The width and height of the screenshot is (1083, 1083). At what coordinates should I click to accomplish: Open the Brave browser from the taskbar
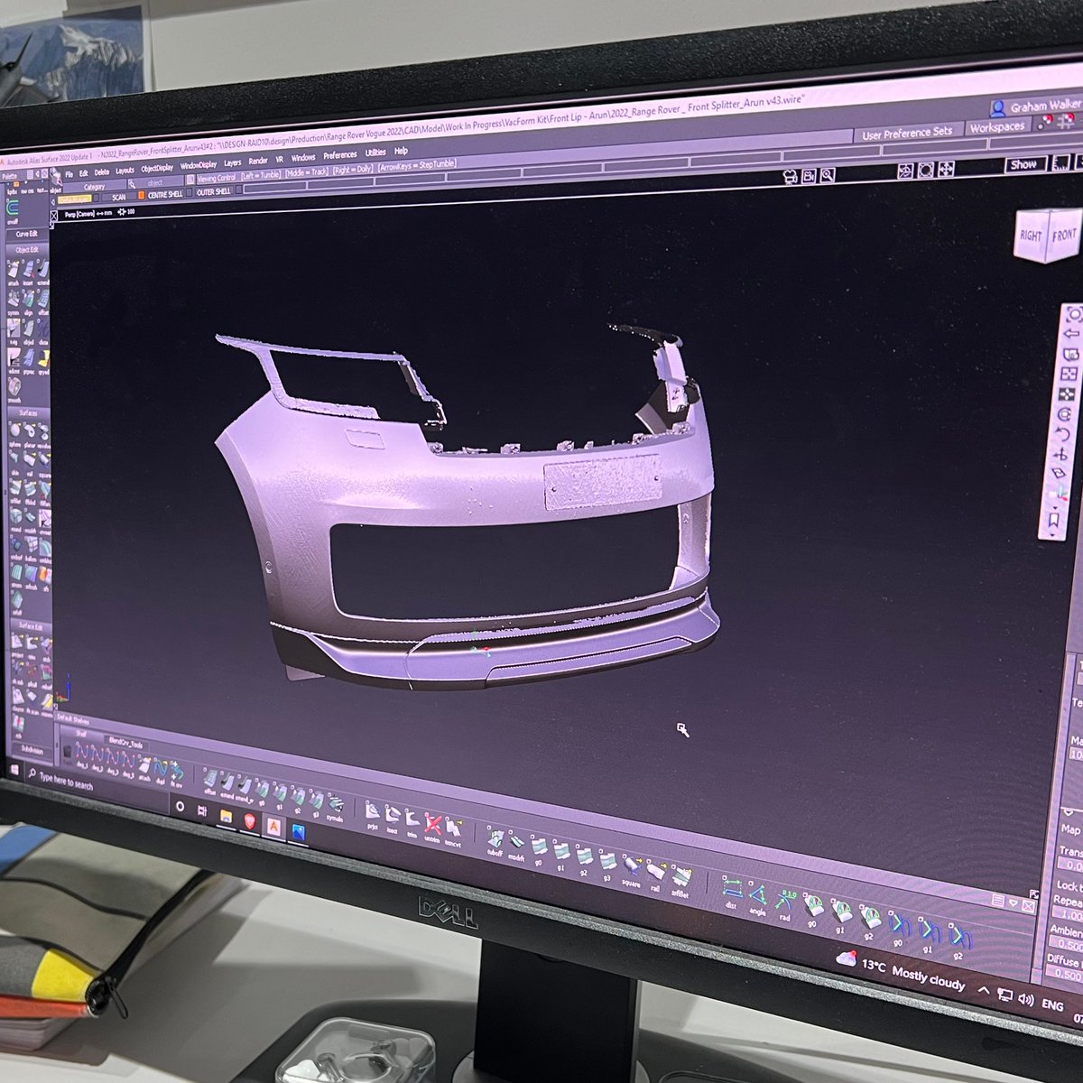point(249,821)
